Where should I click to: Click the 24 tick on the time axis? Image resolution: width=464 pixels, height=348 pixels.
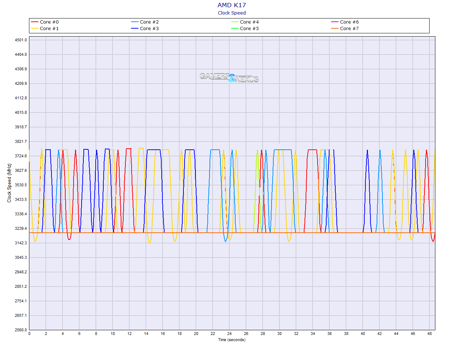point(229,334)
